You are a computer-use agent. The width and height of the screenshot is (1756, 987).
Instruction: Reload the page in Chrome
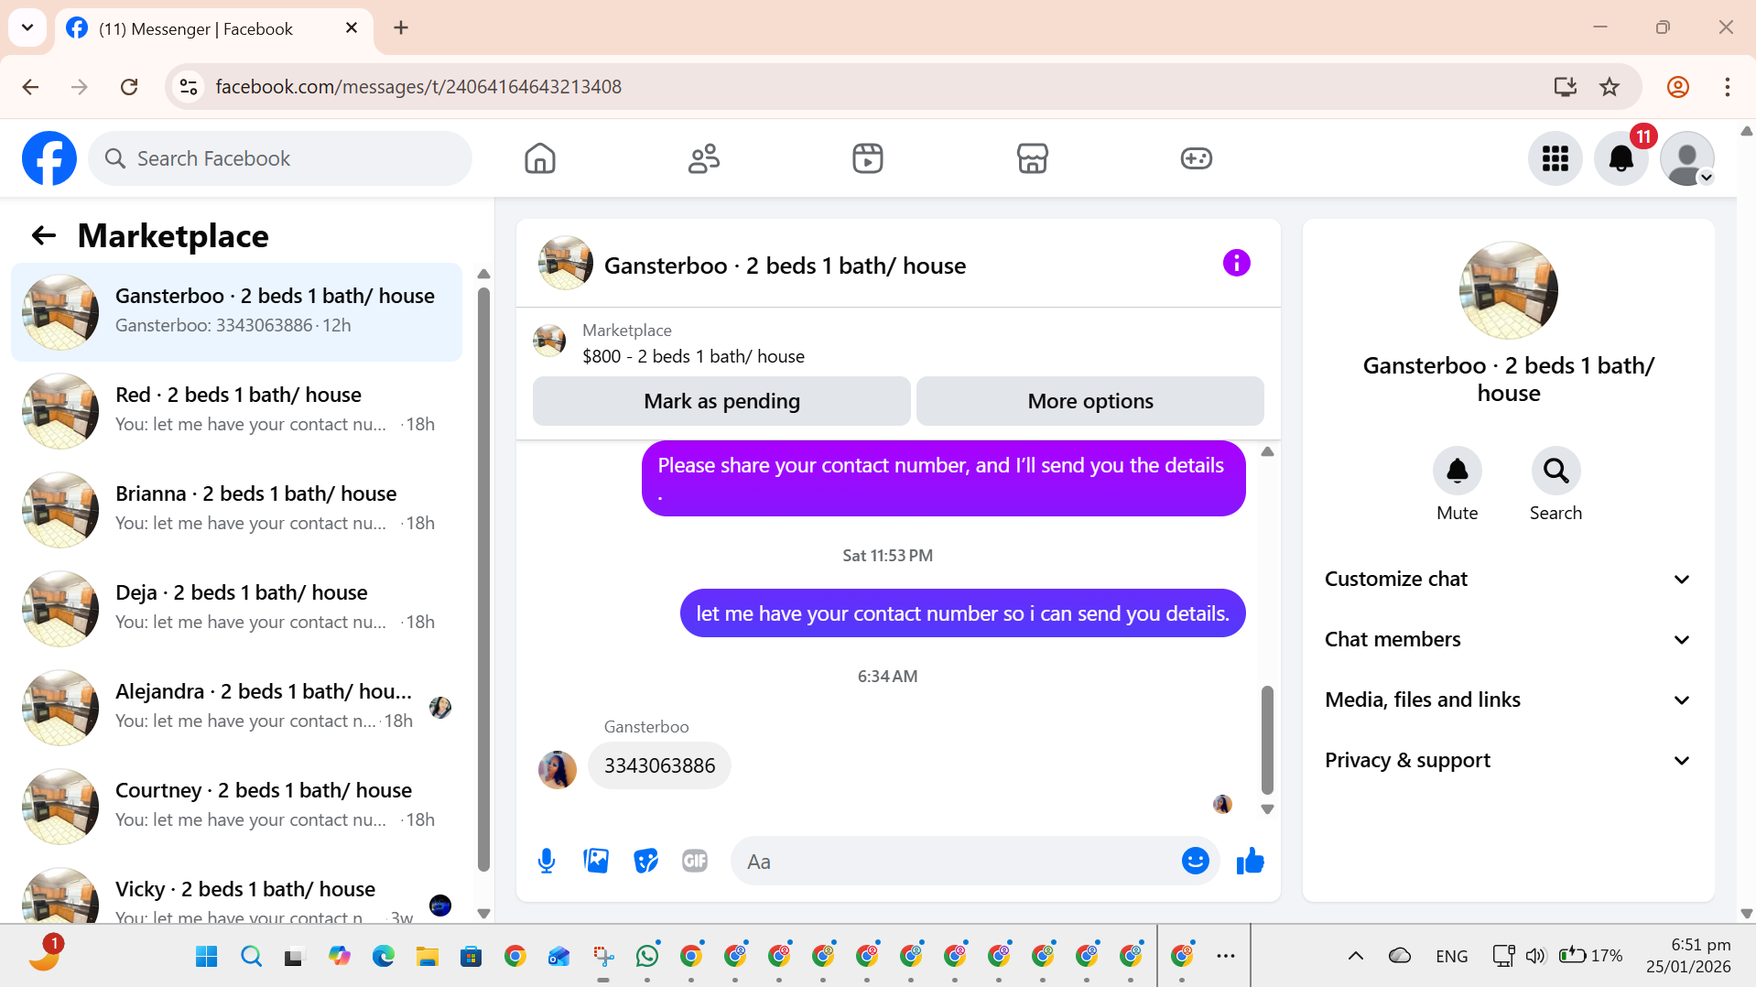129,87
